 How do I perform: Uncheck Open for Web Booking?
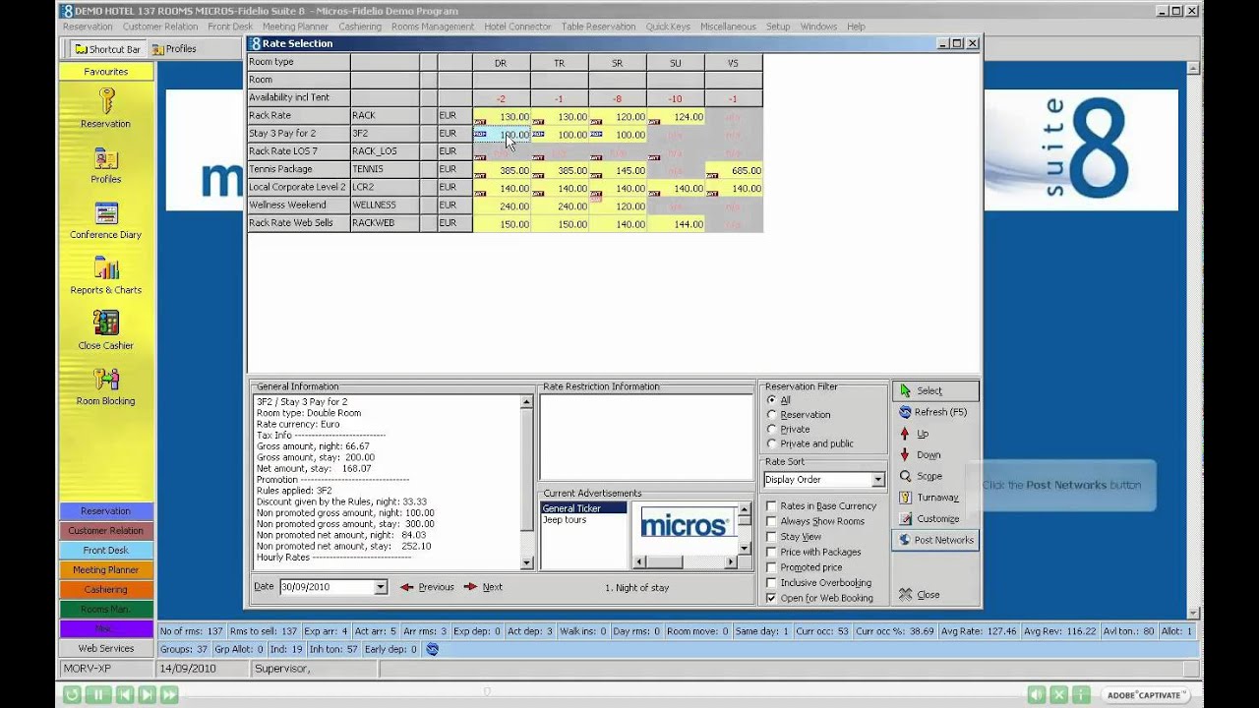coord(771,598)
